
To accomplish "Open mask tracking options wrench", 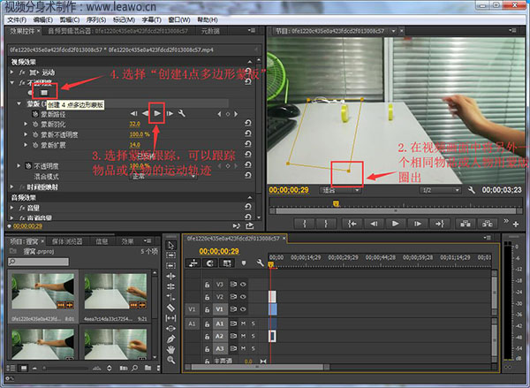I will point(182,113).
